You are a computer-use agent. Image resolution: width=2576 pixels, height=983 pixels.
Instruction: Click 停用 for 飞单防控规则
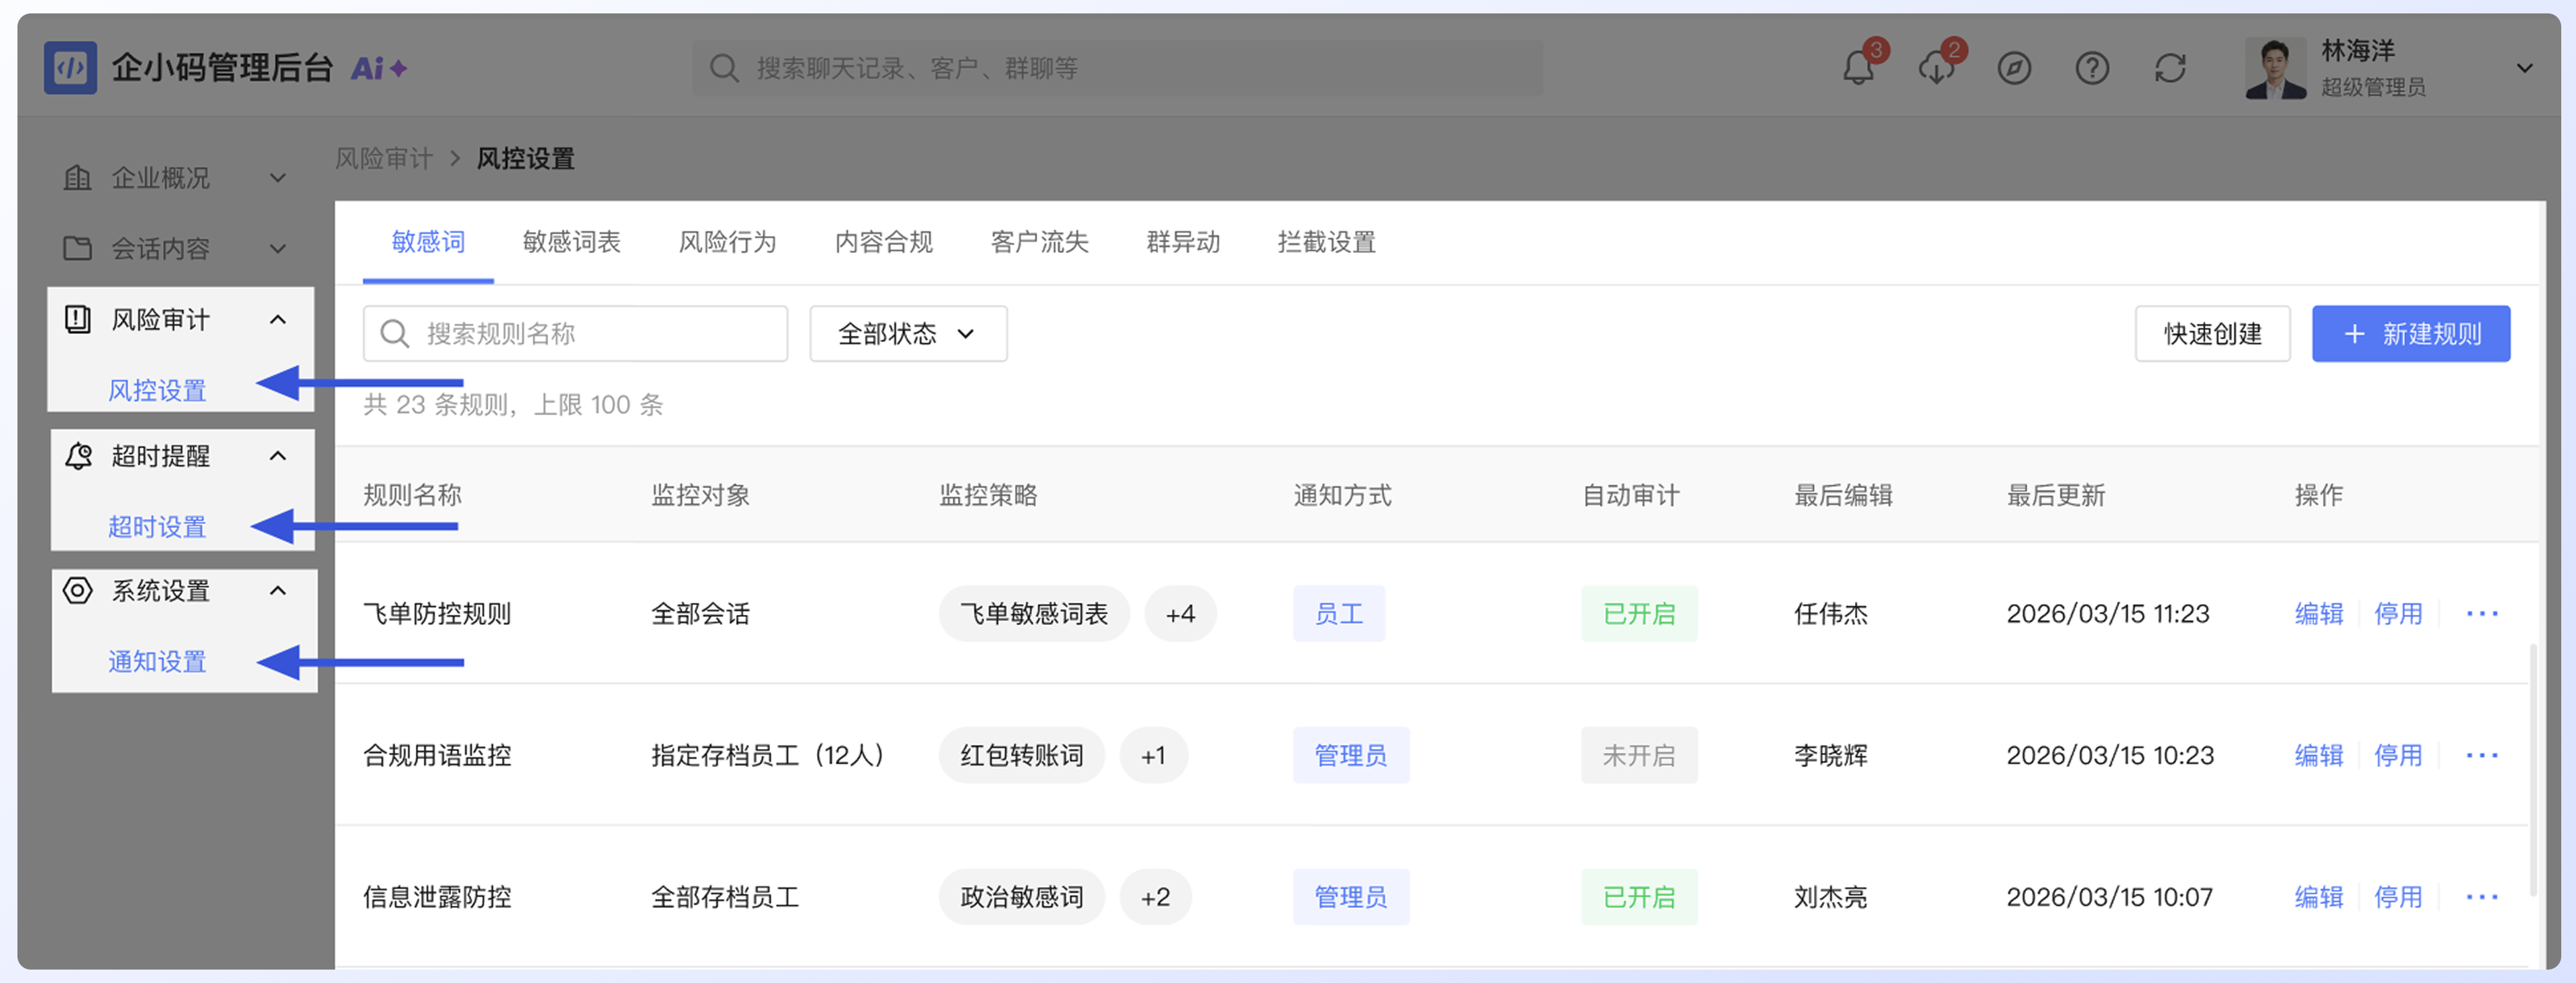[x=2398, y=613]
